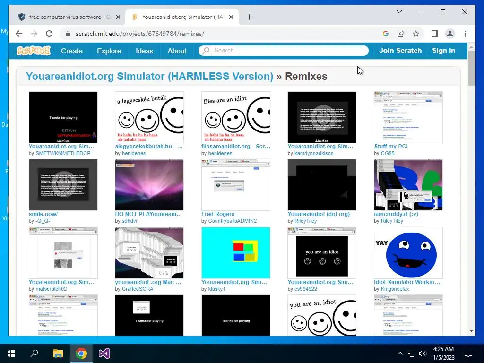Close the 'free computer virus software' tab
The width and height of the screenshot is (484, 363).
118,17
